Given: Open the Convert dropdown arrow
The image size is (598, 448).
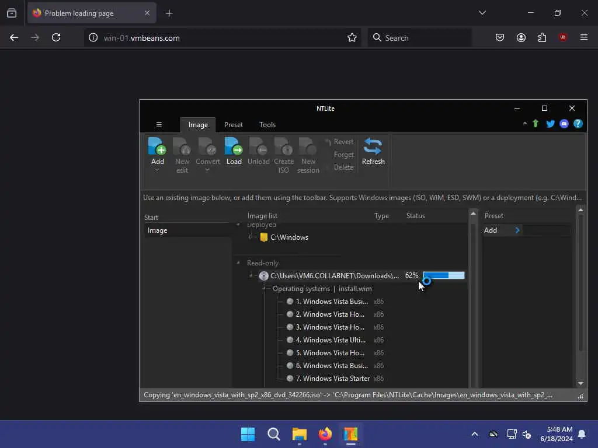Looking at the screenshot, I should click(207, 170).
